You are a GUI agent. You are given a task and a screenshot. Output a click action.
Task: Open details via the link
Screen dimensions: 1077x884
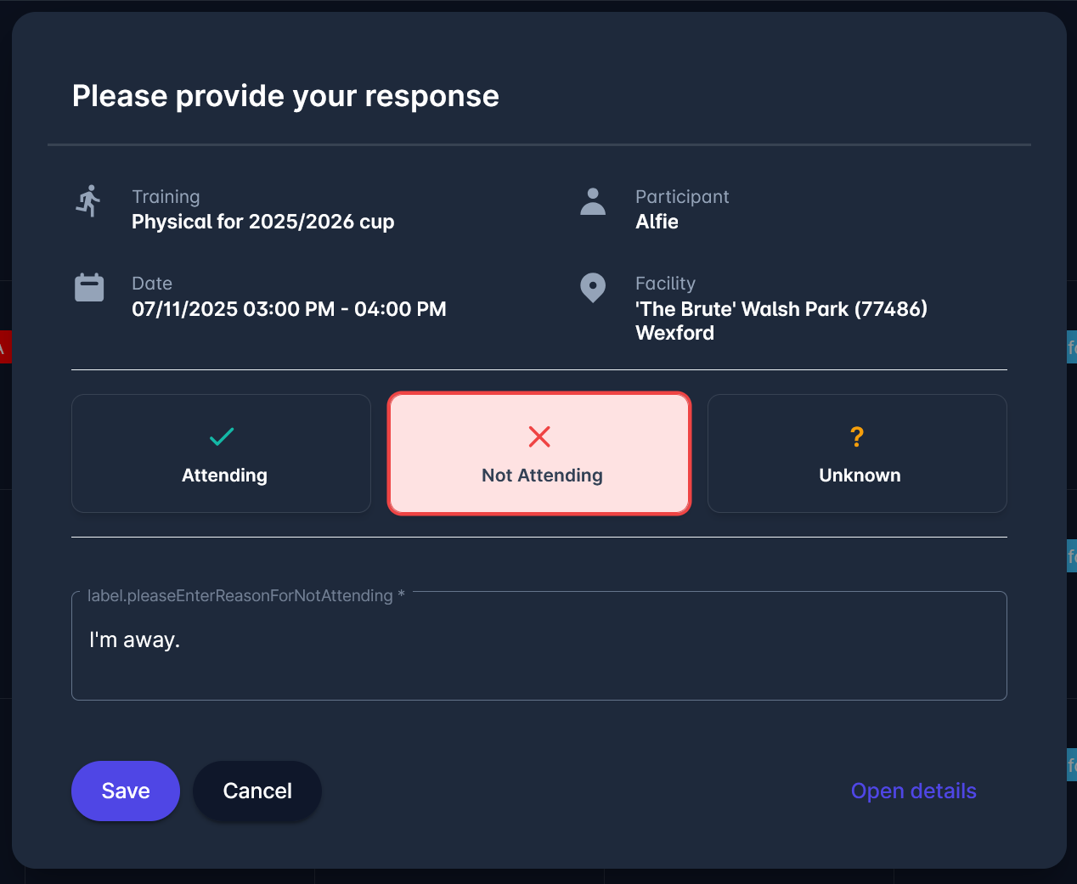[x=913, y=791]
